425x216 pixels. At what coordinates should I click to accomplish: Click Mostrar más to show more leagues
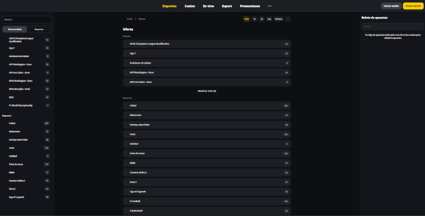pos(207,91)
